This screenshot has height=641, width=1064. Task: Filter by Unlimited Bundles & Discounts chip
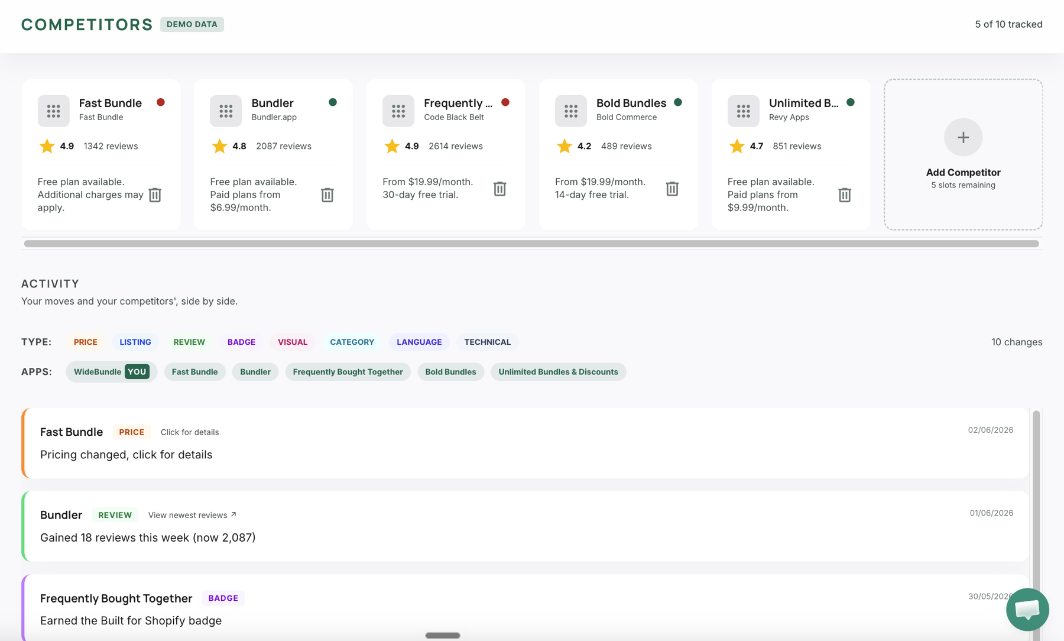pos(558,371)
